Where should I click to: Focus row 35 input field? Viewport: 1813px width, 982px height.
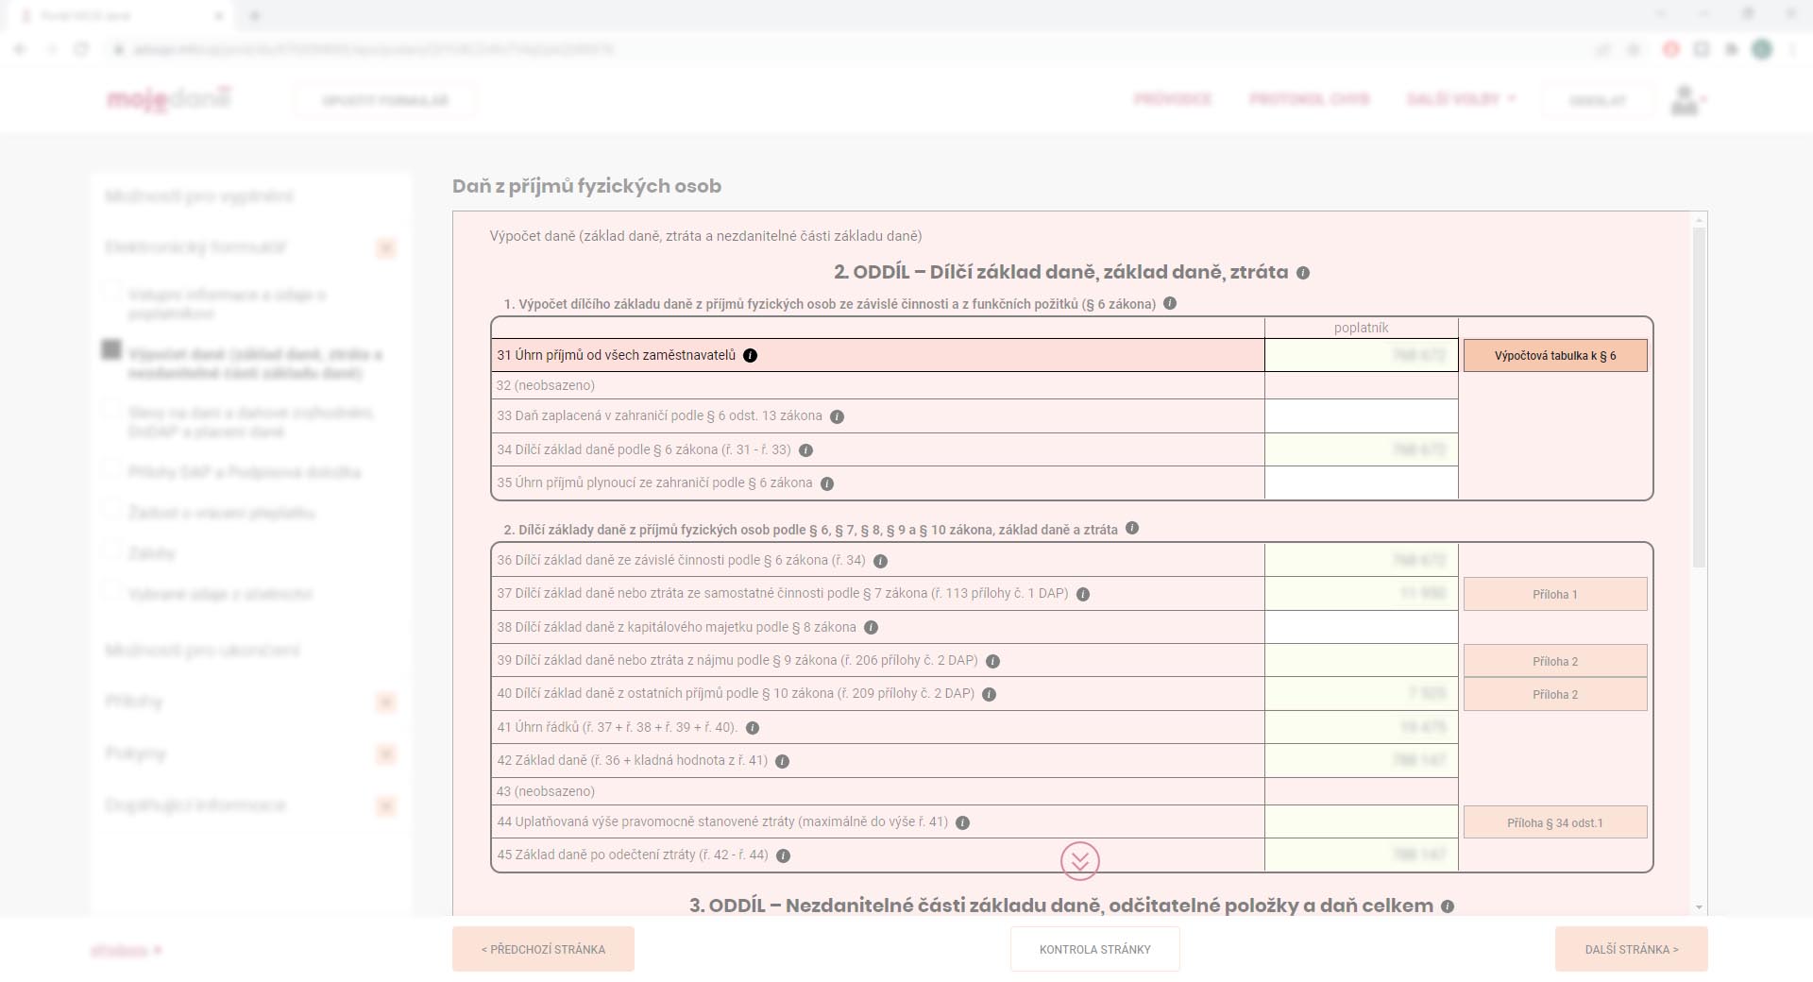click(1361, 483)
